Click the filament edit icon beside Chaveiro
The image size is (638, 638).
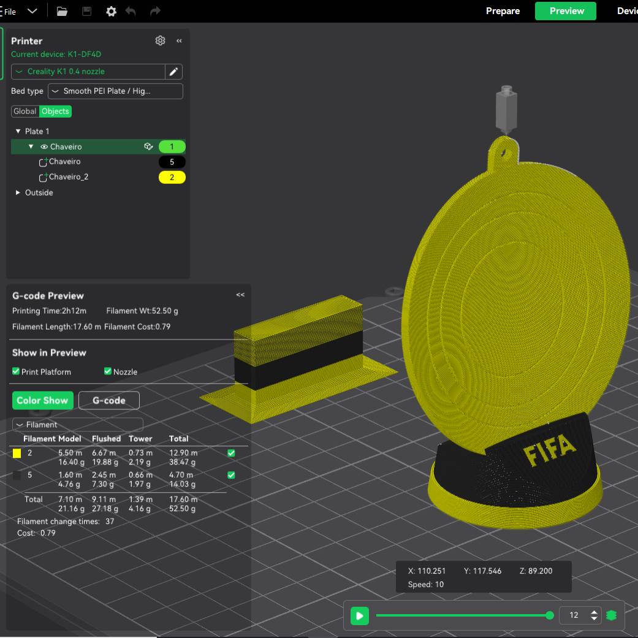148,146
